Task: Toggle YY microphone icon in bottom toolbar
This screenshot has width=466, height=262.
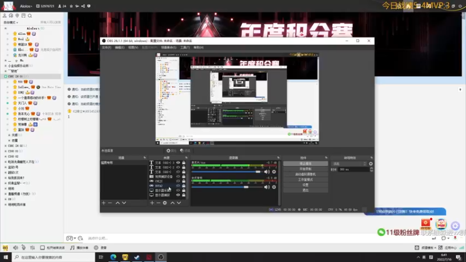Action: coord(23,247)
